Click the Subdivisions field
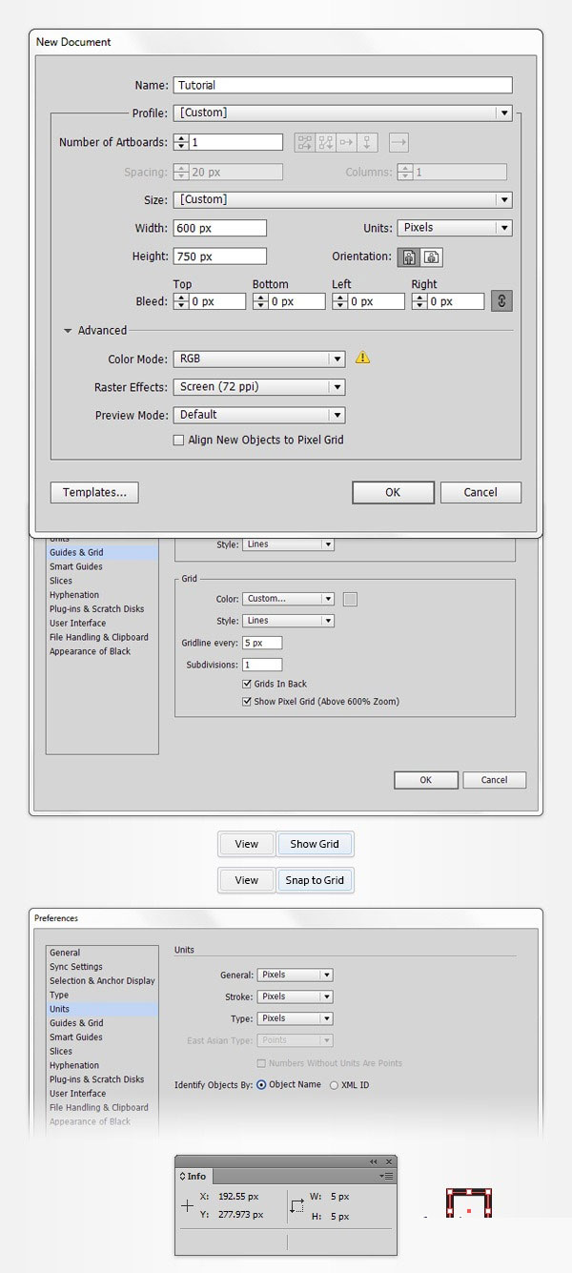Image resolution: width=572 pixels, height=1273 pixels. 262,665
